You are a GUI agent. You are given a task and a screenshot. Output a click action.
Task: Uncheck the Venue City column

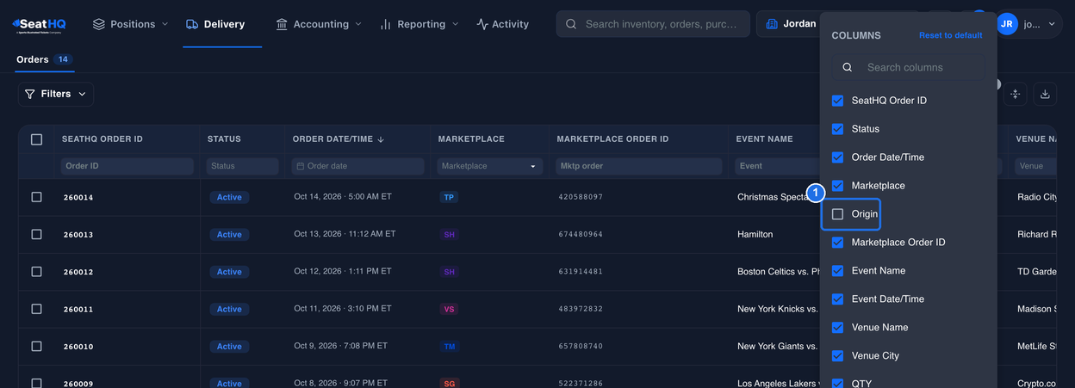tap(837, 356)
